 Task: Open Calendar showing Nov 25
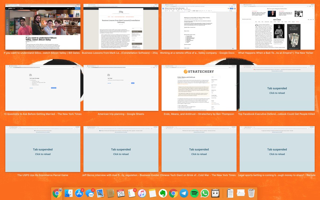click(121, 193)
